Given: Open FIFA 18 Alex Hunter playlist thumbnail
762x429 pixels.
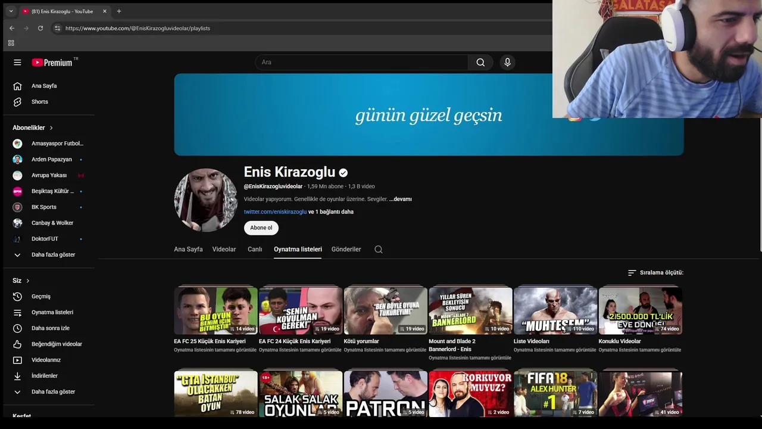Looking at the screenshot, I should pyautogui.click(x=555, y=393).
